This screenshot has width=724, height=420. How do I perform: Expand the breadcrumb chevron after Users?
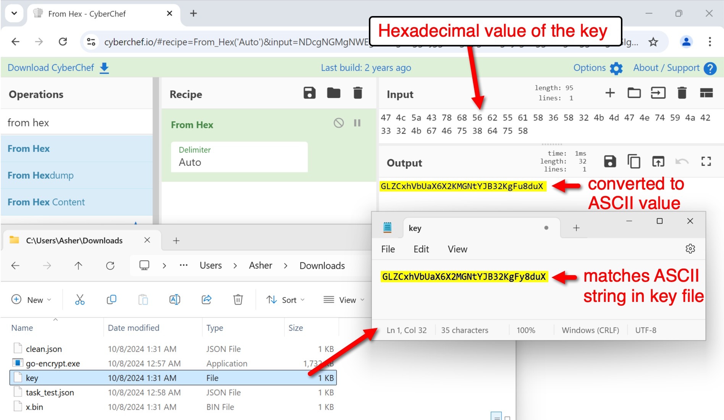pos(235,266)
